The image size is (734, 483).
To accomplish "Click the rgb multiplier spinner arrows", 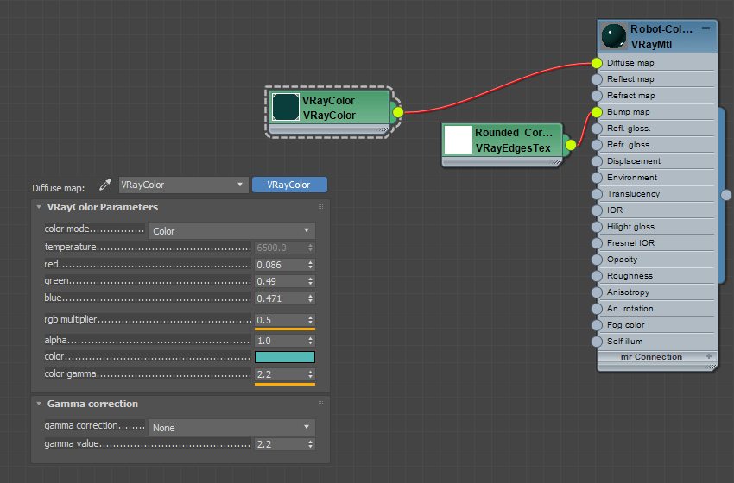I will coord(310,320).
